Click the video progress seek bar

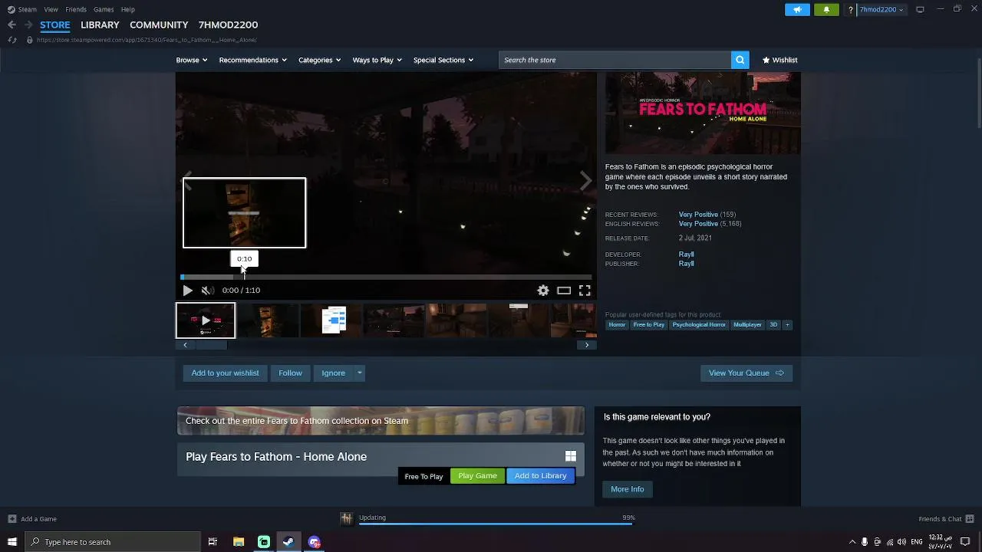[x=387, y=277]
